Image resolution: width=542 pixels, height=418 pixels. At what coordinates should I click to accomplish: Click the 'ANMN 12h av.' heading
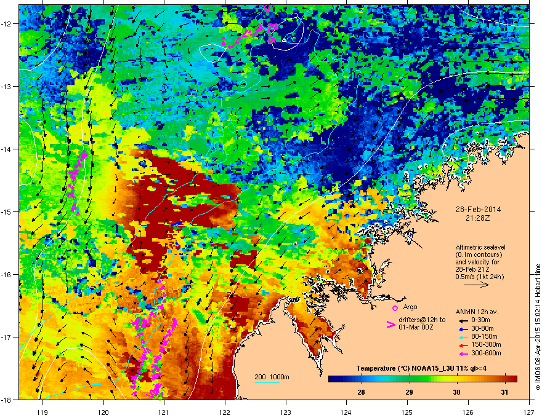pyautogui.click(x=477, y=312)
